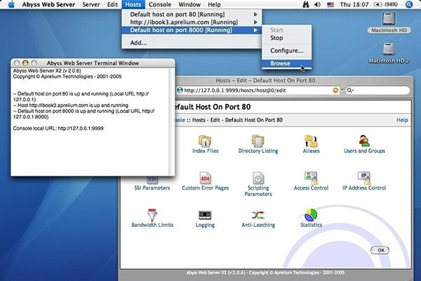This screenshot has width=421, height=281.
Task: Click the Default Host On Port 80 page heading
Action: [213, 107]
